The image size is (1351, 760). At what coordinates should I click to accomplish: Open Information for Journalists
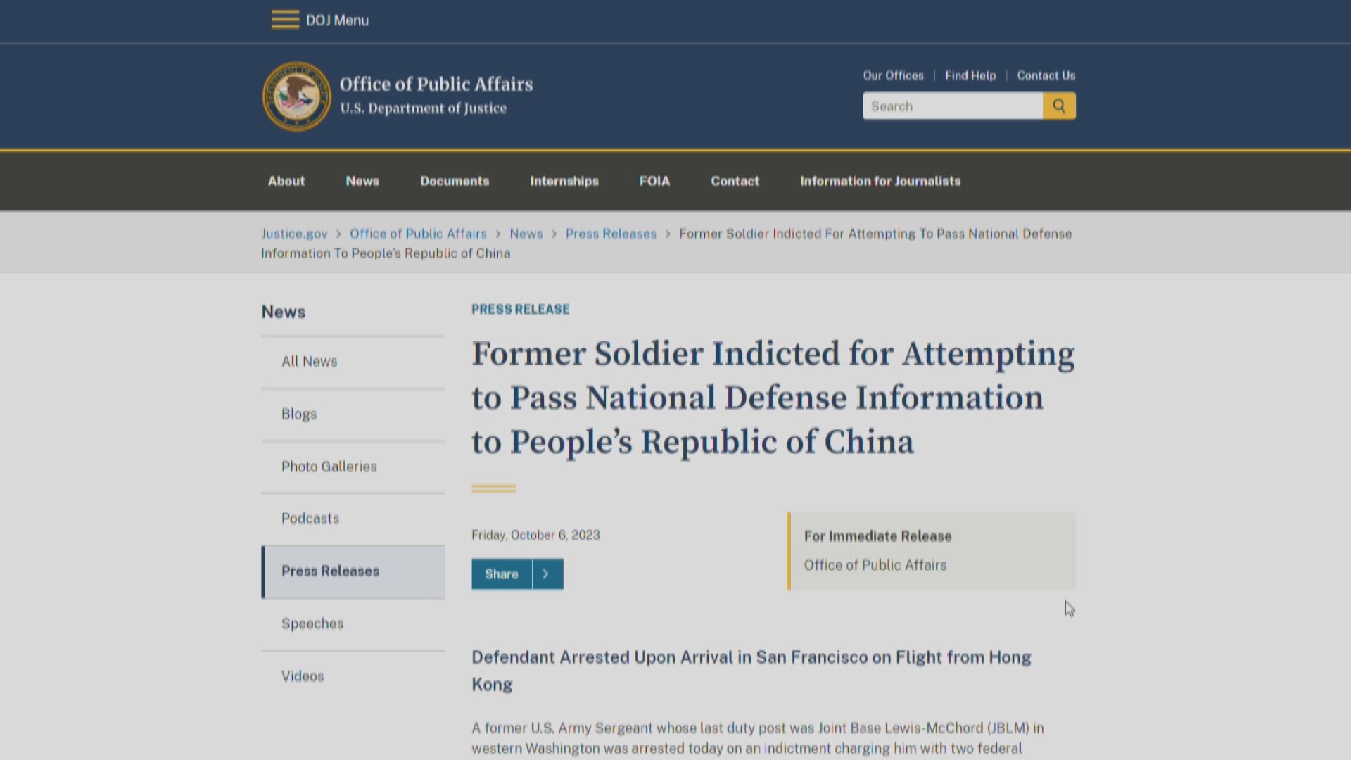coord(880,181)
